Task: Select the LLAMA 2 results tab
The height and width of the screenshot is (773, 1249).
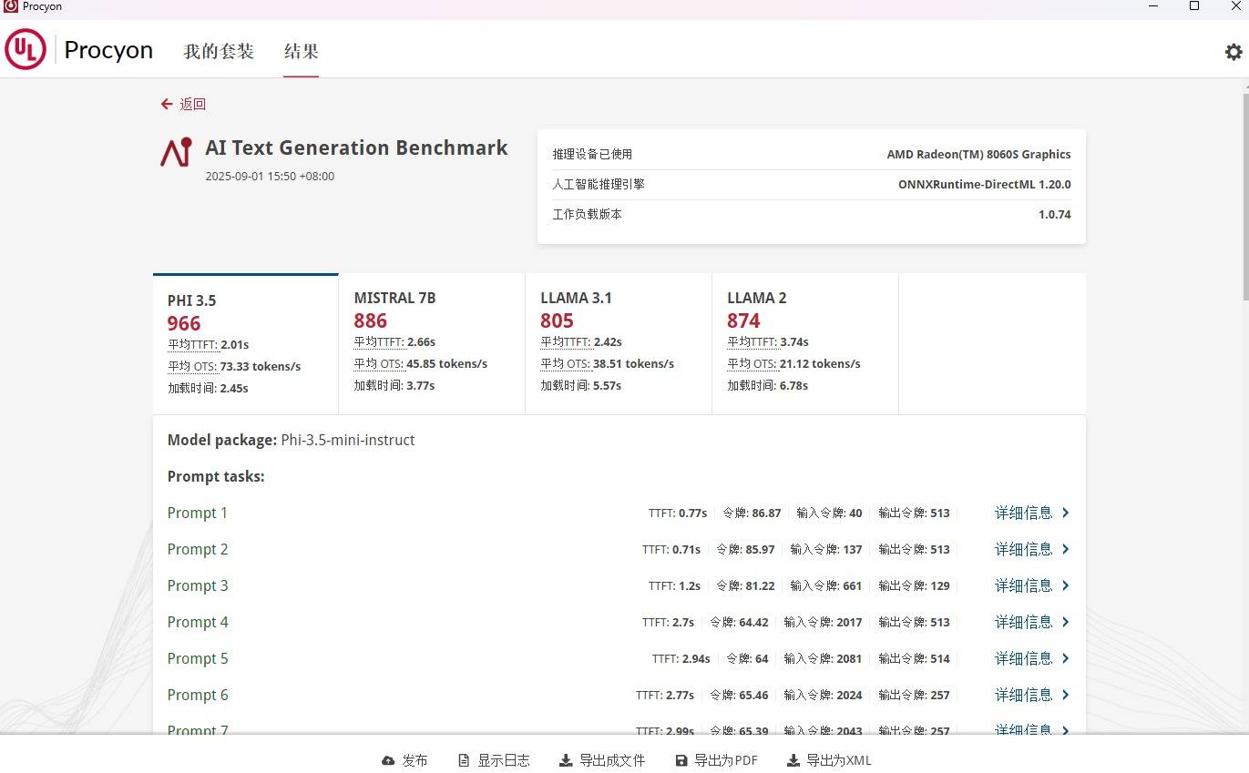Action: click(x=804, y=343)
